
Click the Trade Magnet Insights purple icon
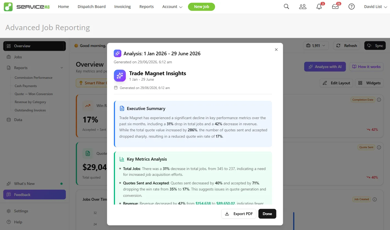point(120,75)
